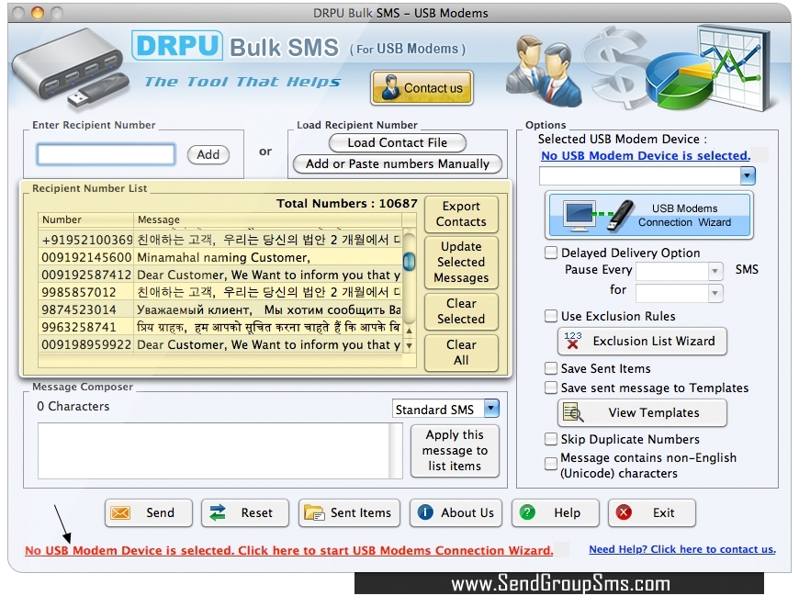
Task: Click the recipient list scroll-down arrow
Action: (409, 345)
